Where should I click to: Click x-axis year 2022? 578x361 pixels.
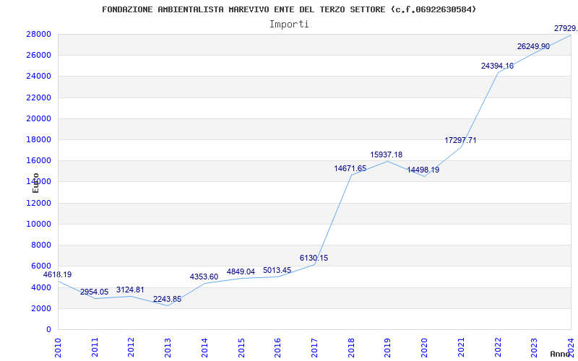[x=498, y=347]
